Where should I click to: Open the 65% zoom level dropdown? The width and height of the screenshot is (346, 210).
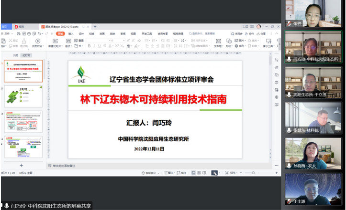click(x=234, y=173)
